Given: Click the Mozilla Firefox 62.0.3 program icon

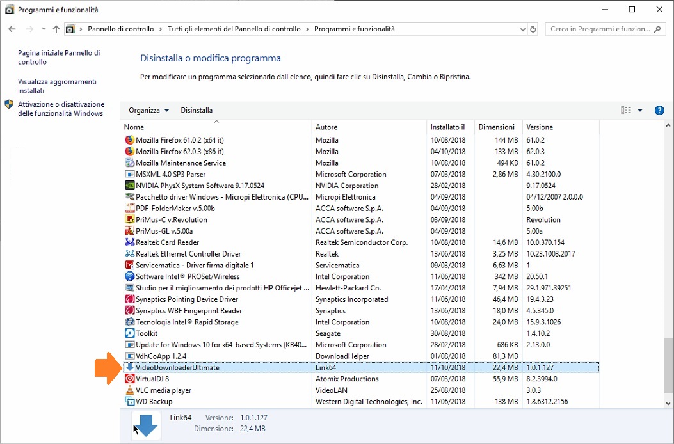Looking at the screenshot, I should tap(129, 151).
